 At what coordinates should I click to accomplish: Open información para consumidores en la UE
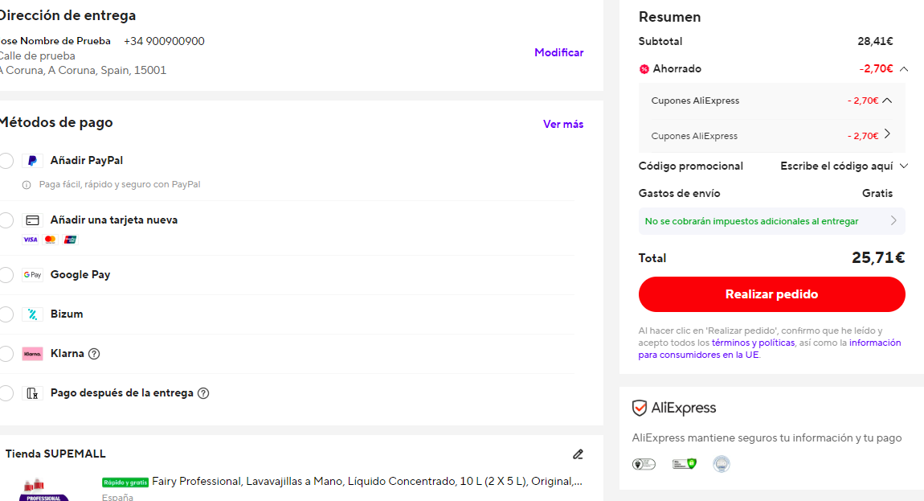(770, 349)
